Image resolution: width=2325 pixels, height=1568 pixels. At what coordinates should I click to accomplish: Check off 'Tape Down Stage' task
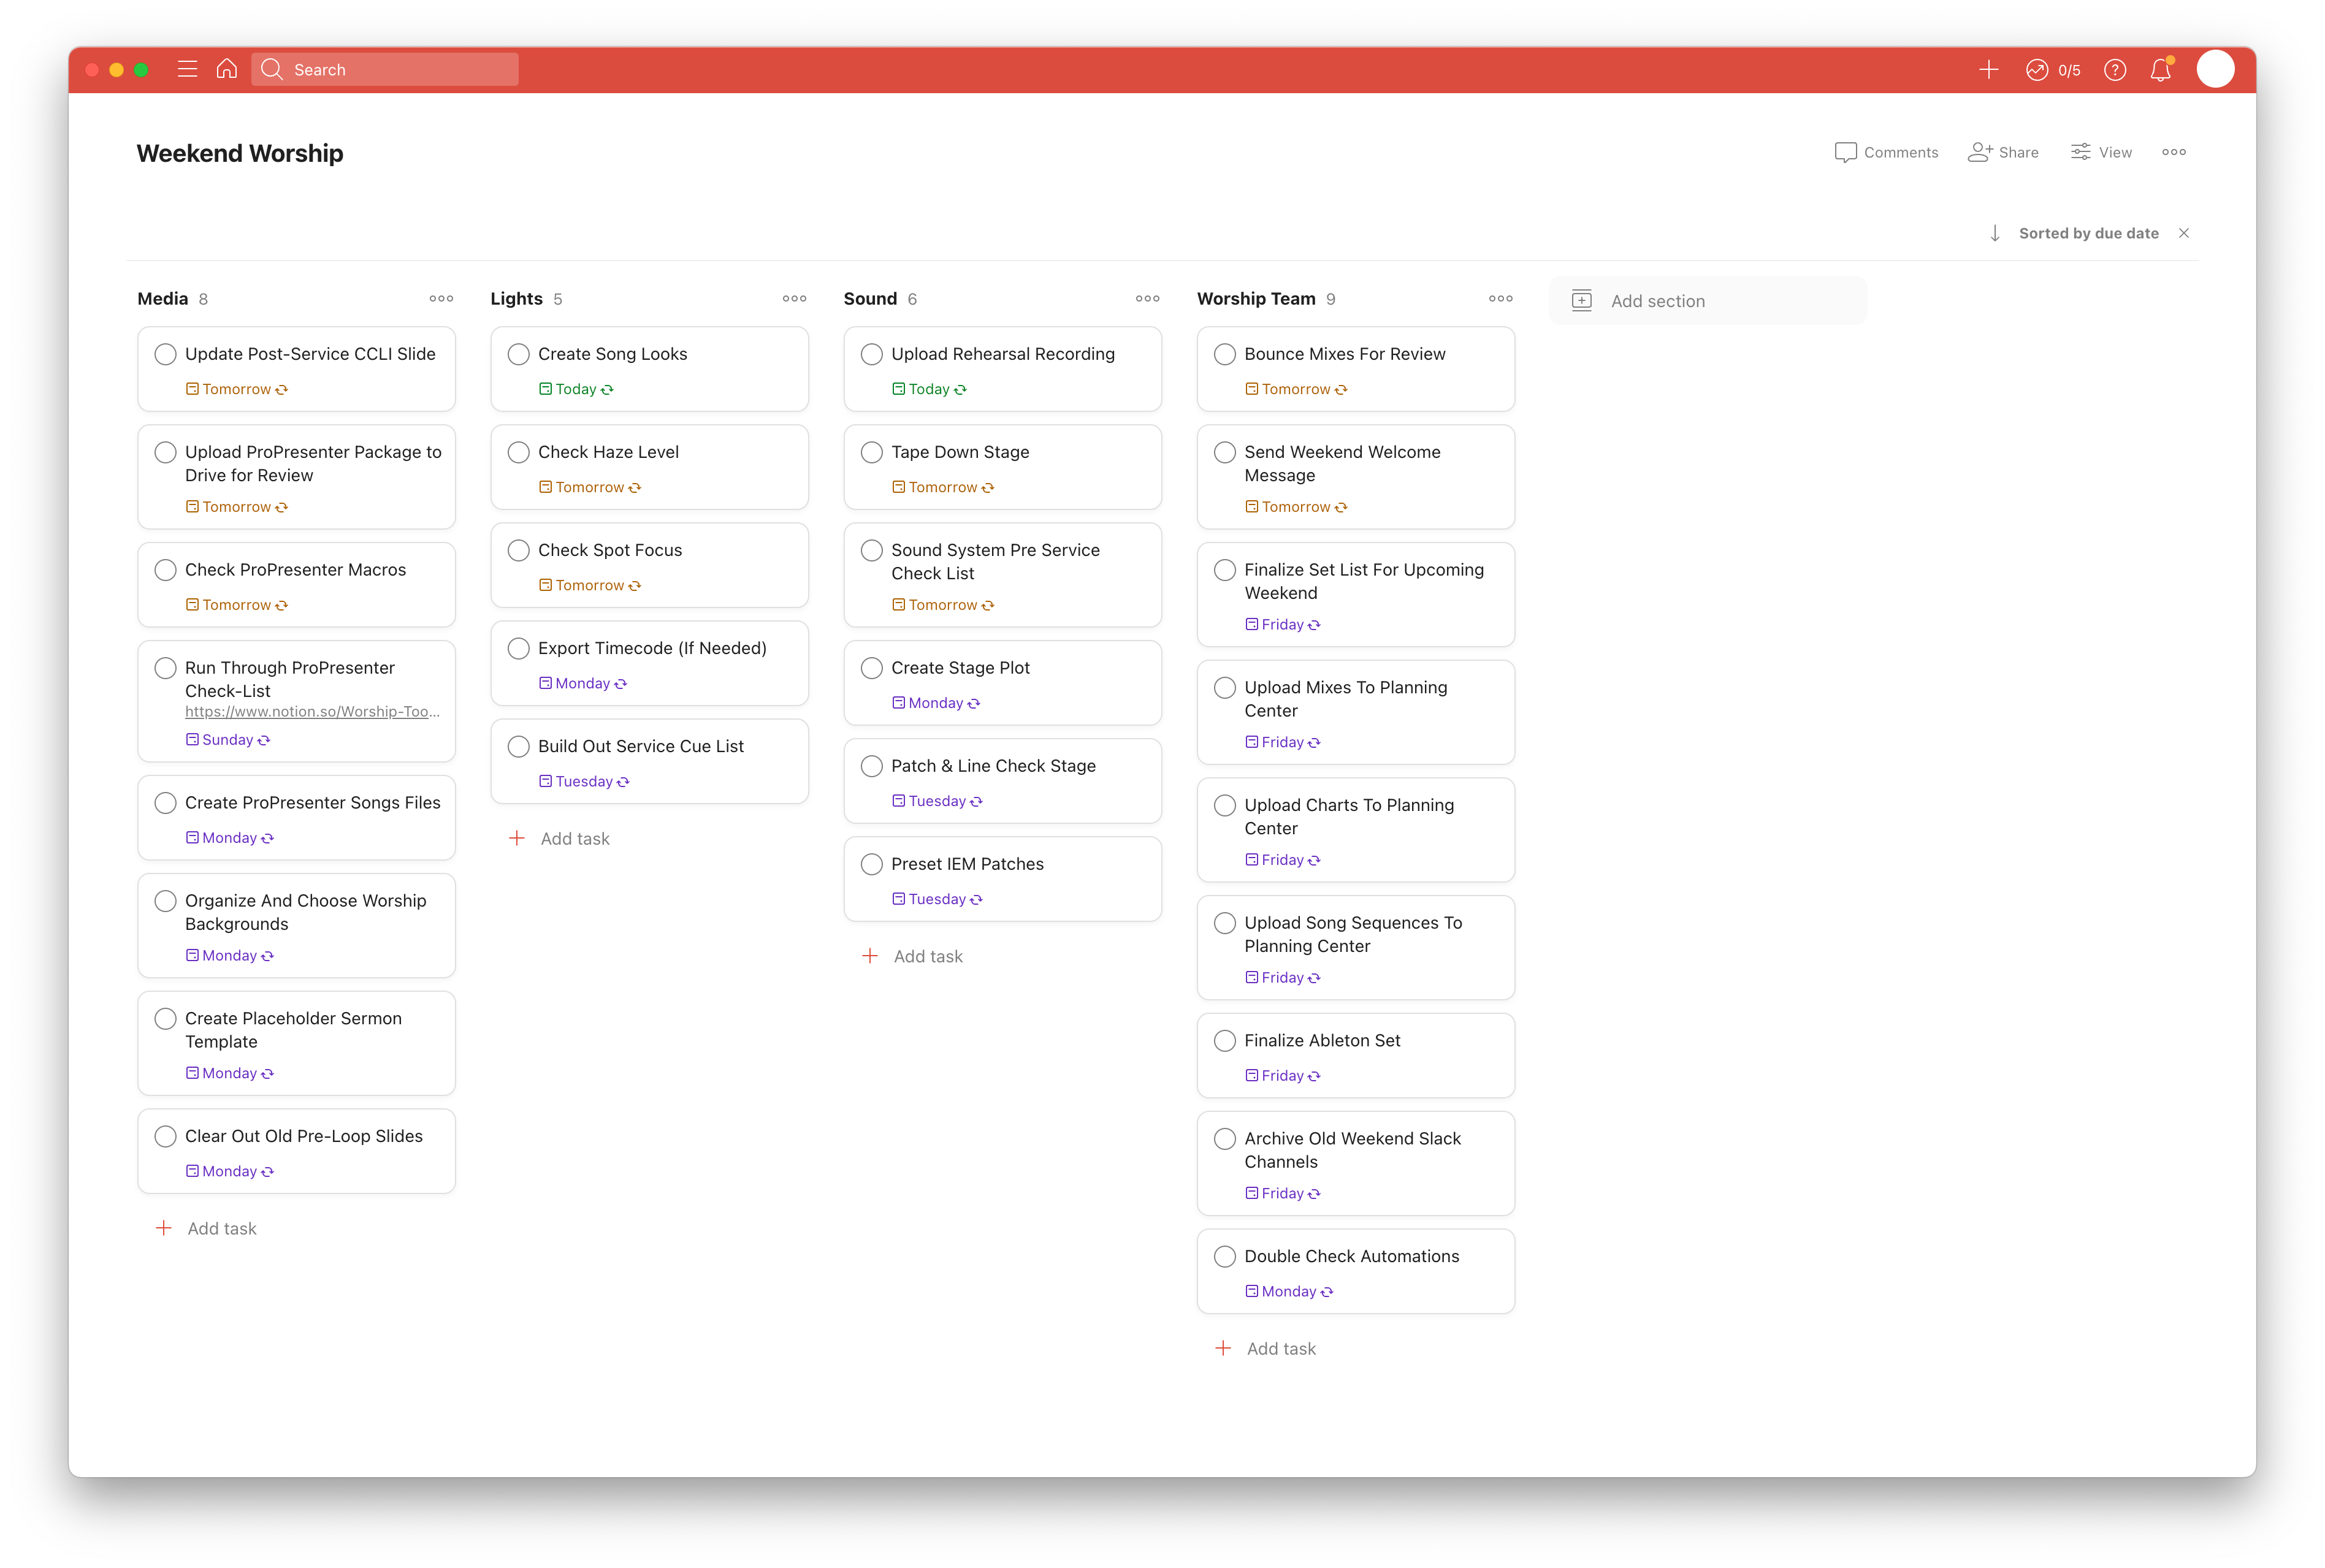coord(871,452)
